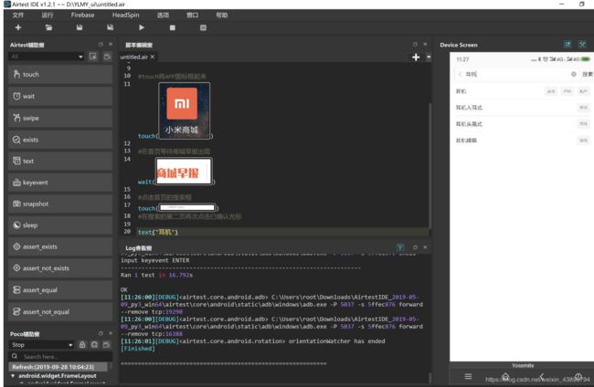
Task: Close the Log viewer panel
Action: click(x=425, y=247)
